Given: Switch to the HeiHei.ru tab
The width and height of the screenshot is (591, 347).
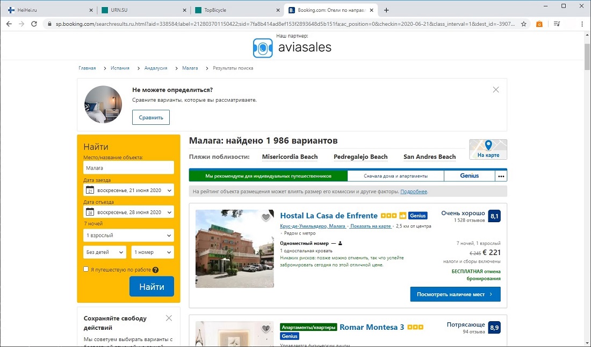Looking at the screenshot, I should pos(49,10).
